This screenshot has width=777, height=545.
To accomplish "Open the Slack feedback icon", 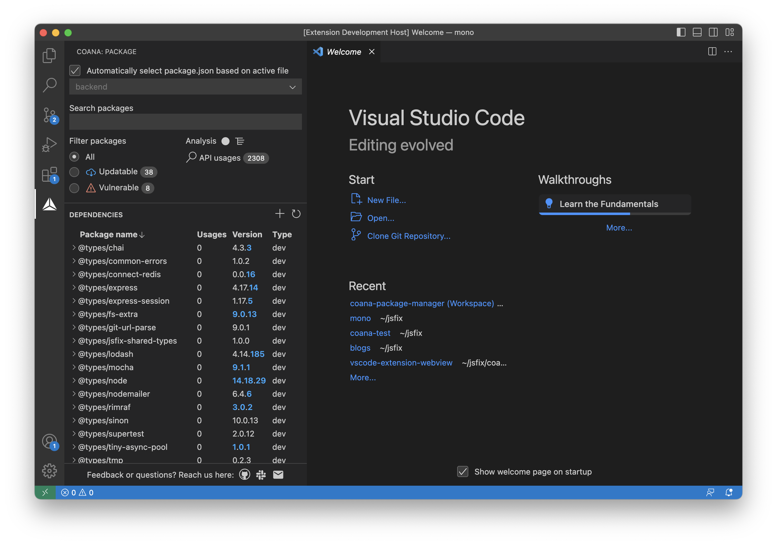I will (261, 475).
